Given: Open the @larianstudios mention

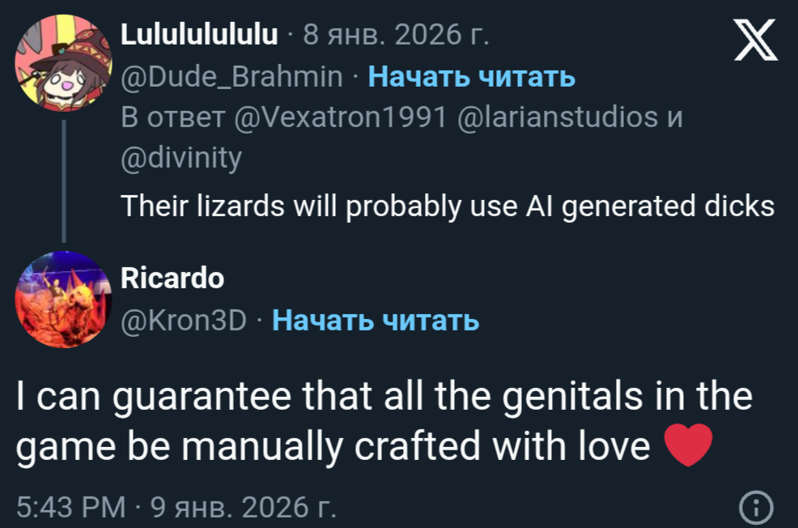Looking at the screenshot, I should tap(558, 117).
